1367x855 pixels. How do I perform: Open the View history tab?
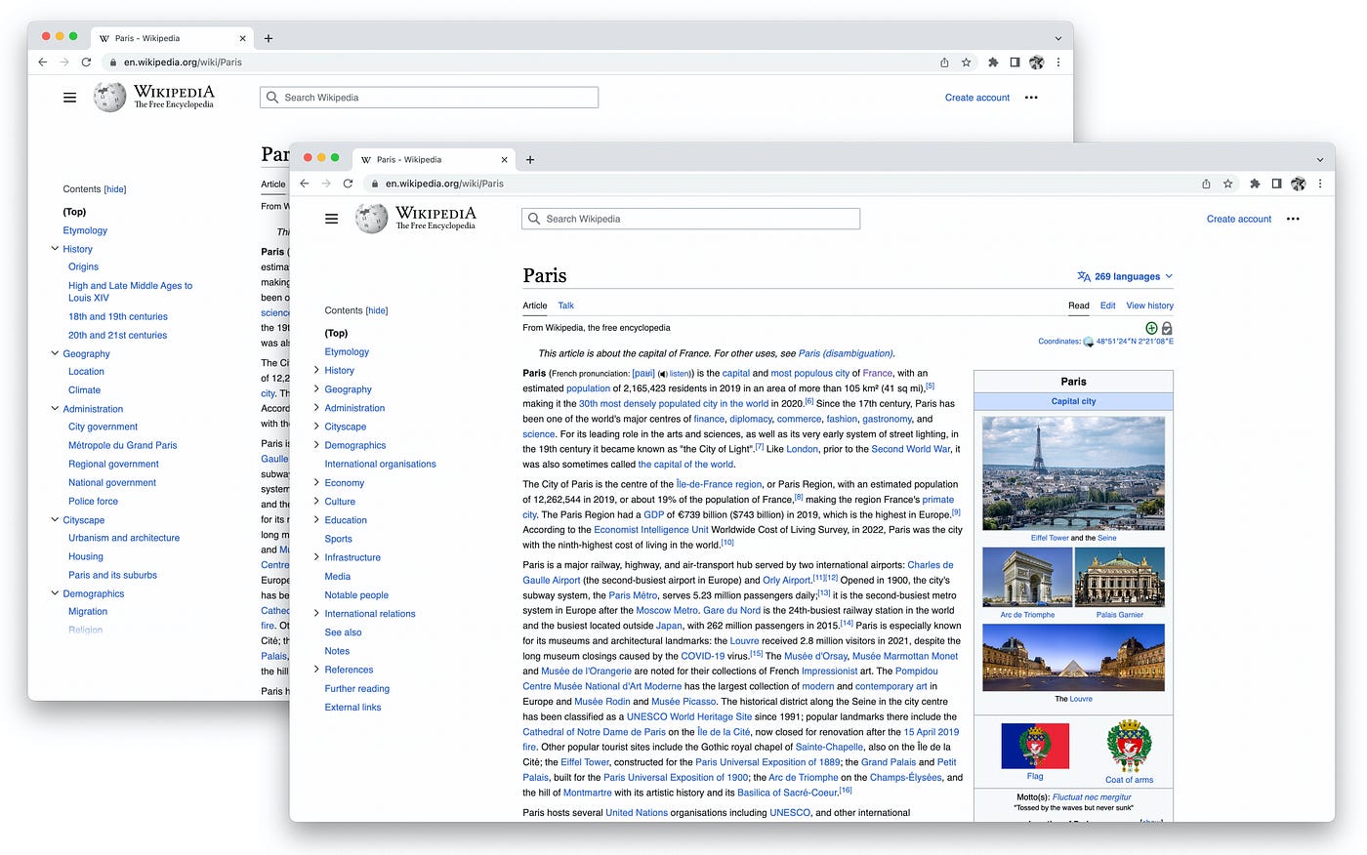1149,305
